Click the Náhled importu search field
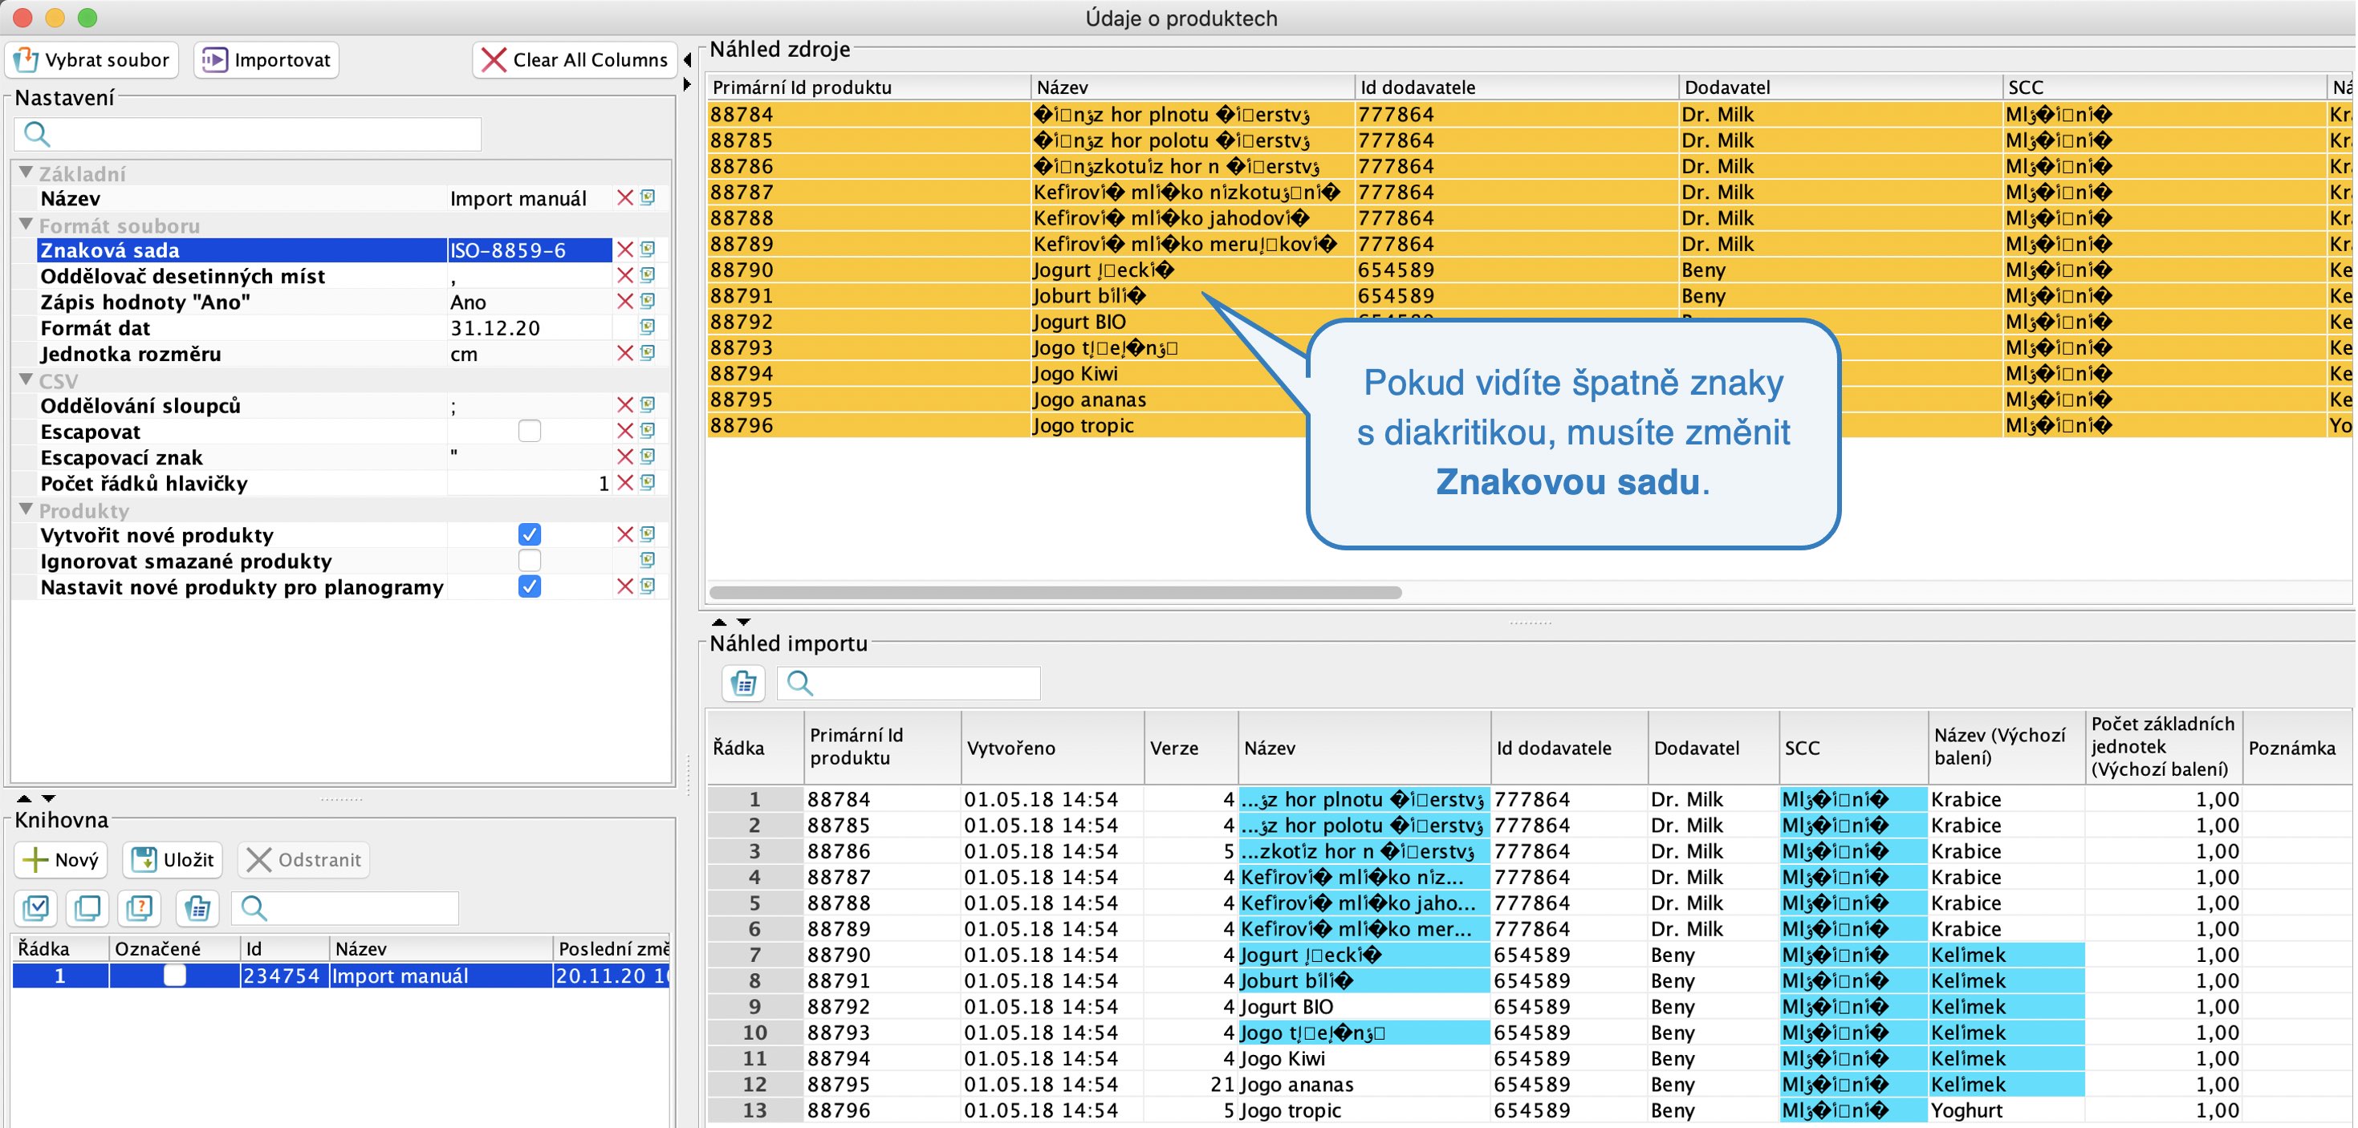This screenshot has height=1128, width=2358. click(x=908, y=683)
